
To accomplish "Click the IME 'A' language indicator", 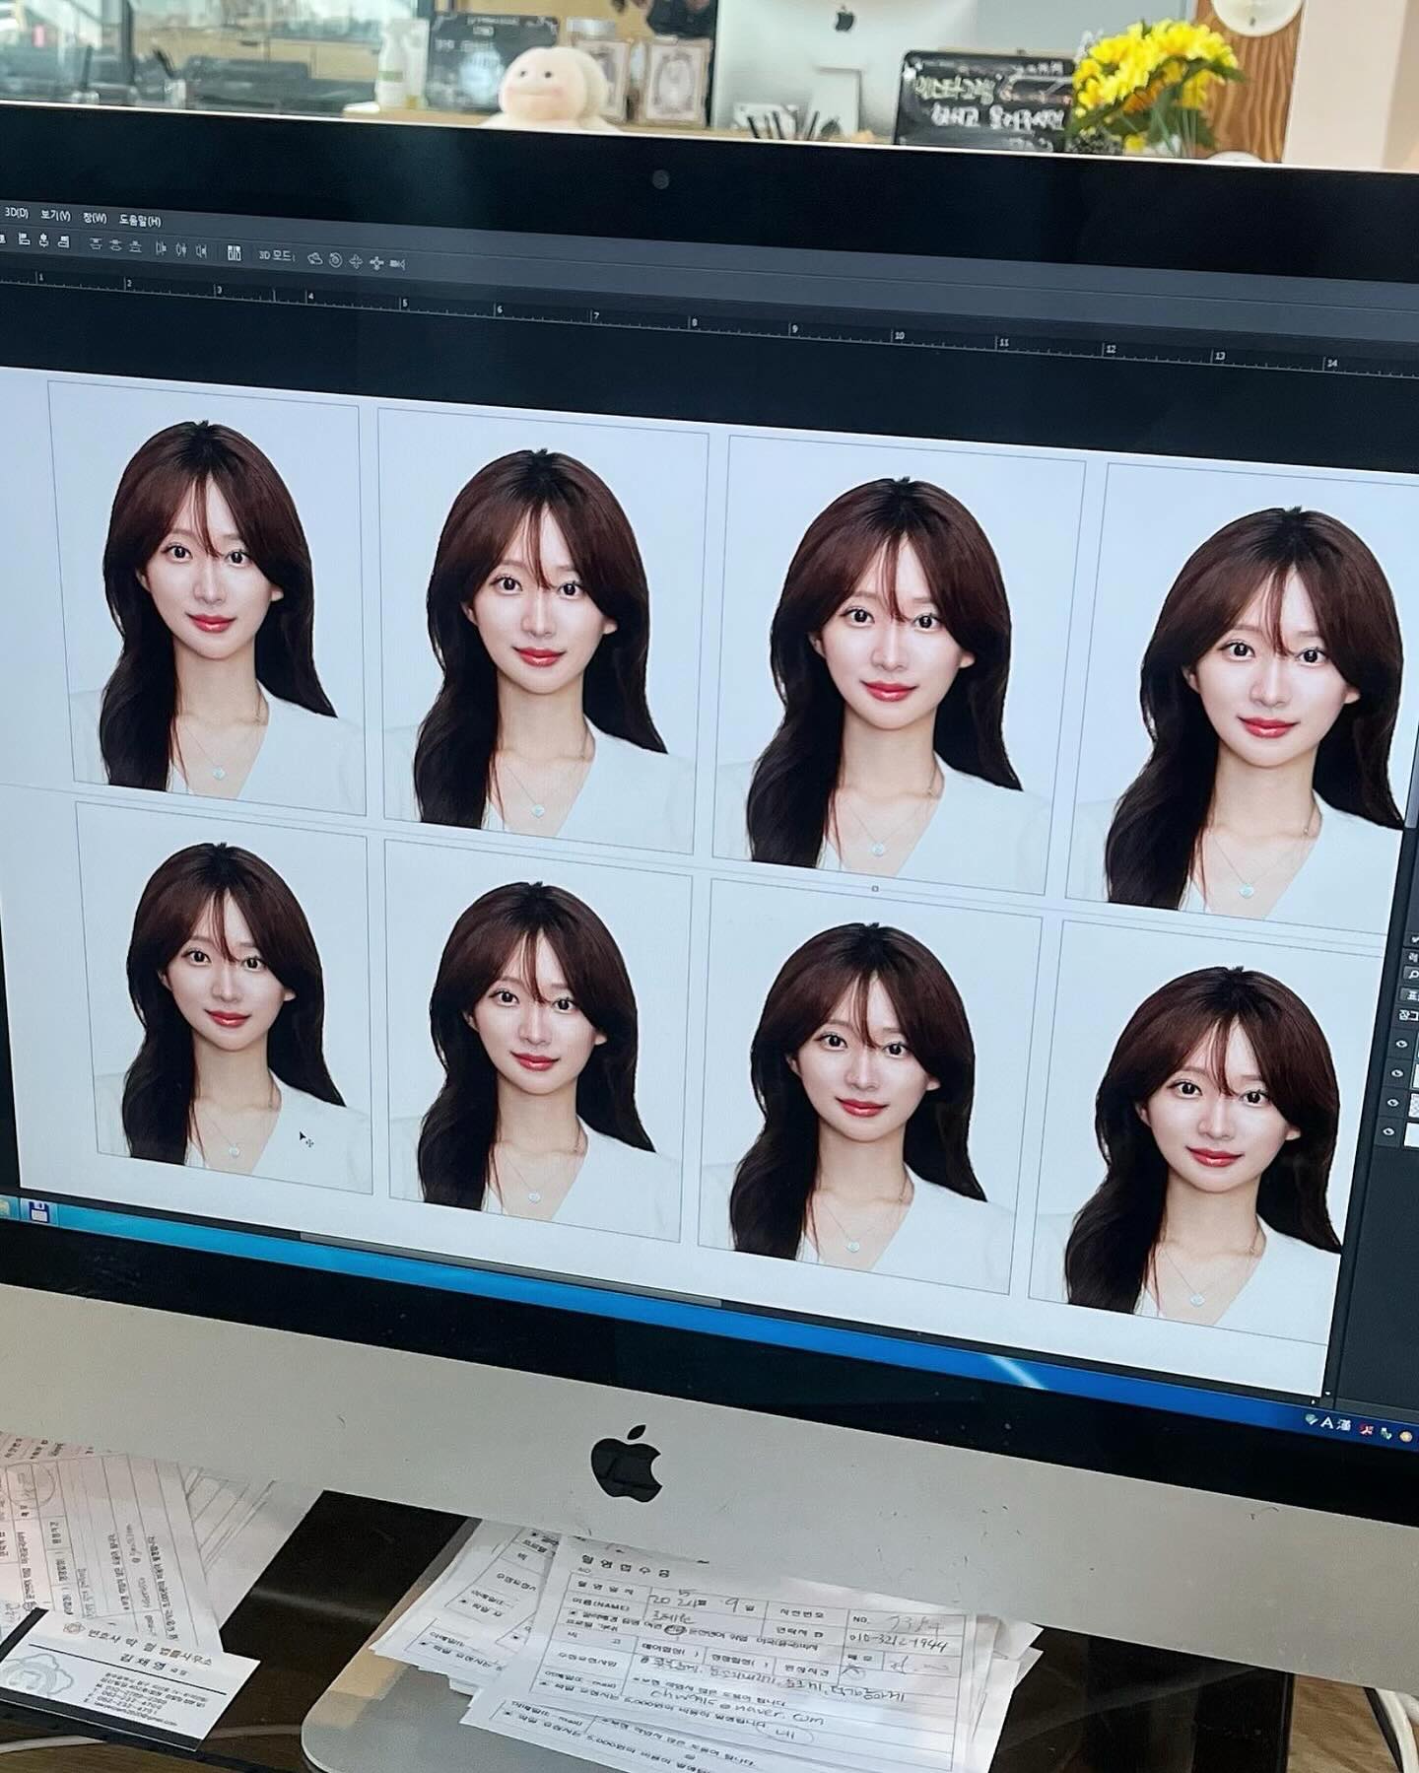I will click(1327, 1423).
